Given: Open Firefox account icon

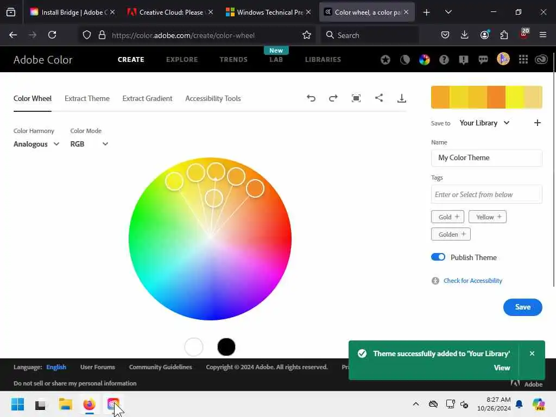Looking at the screenshot, I should [485, 35].
